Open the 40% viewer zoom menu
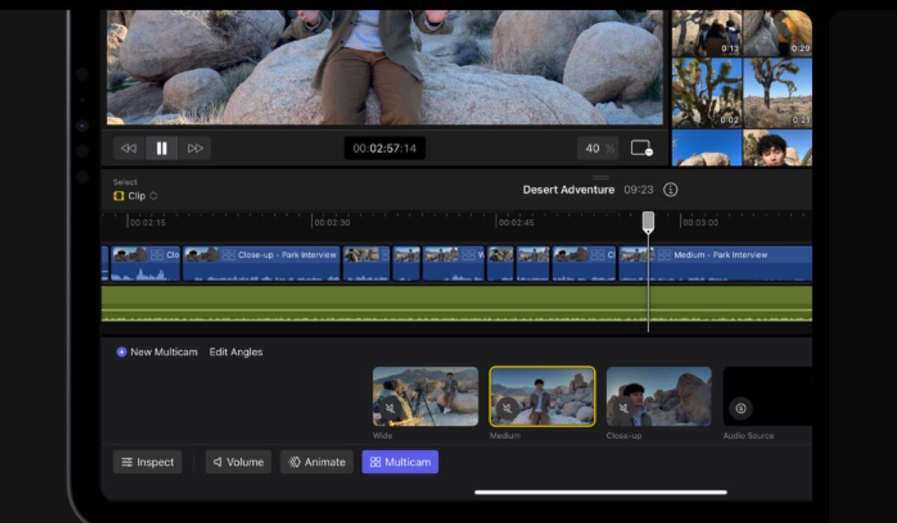Screen dimensions: 897x523 (598, 148)
